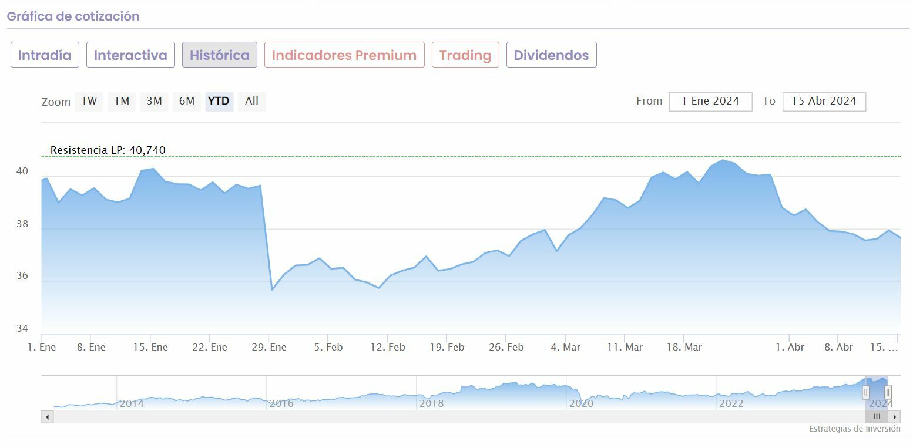
Task: Click the Estrategias de Inversión credit link
Action: (854, 429)
